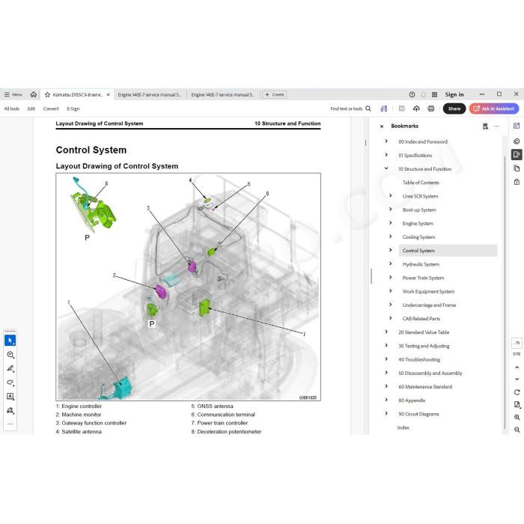Click Find text or tools search field
Image resolution: width=524 pixels, height=524 pixels.
[x=350, y=109]
